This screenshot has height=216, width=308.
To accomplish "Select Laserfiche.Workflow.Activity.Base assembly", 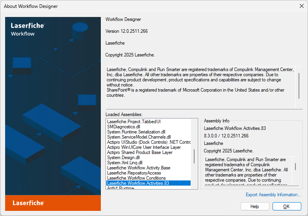I will [x=148, y=168].
